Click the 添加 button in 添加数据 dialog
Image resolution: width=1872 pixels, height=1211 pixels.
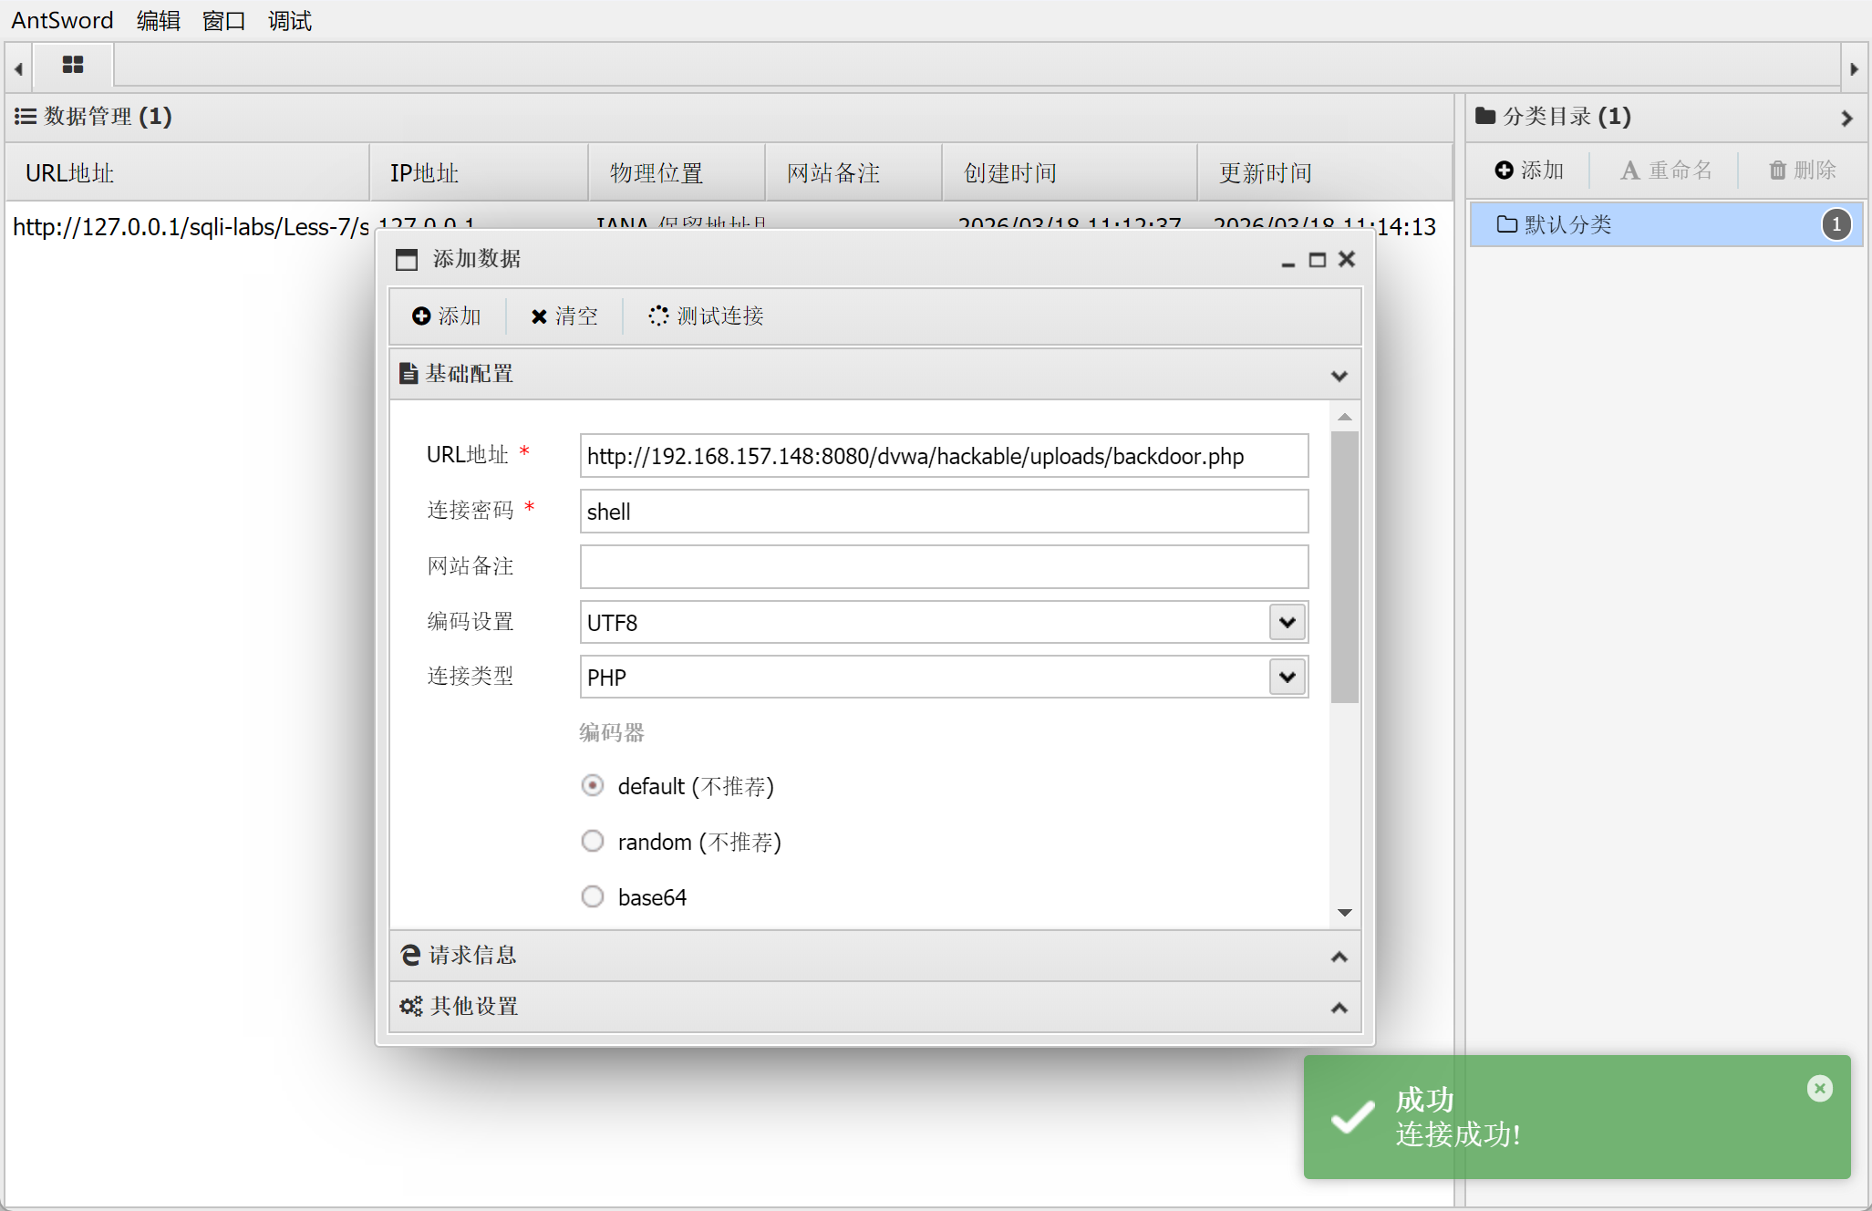447,316
